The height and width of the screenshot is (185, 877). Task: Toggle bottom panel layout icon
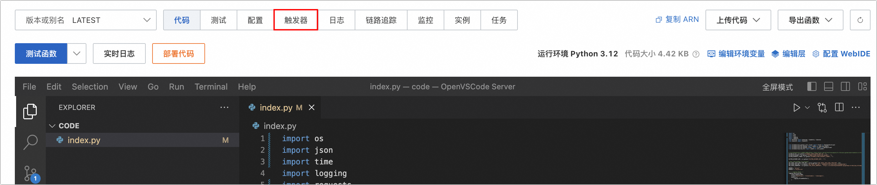click(x=828, y=87)
